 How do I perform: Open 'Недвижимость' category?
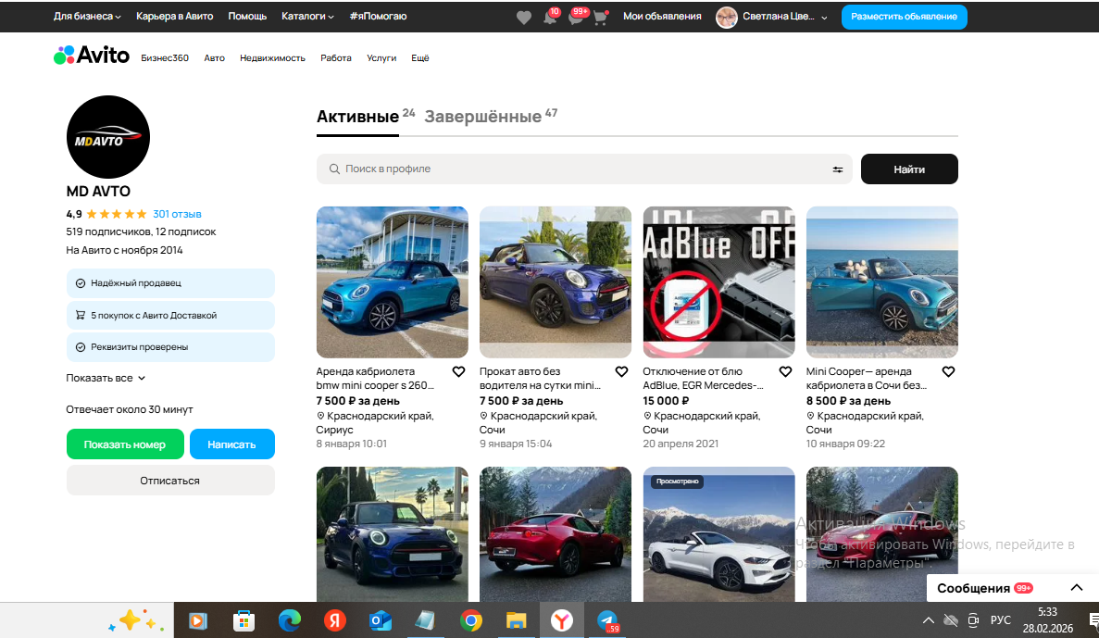pyautogui.click(x=272, y=58)
